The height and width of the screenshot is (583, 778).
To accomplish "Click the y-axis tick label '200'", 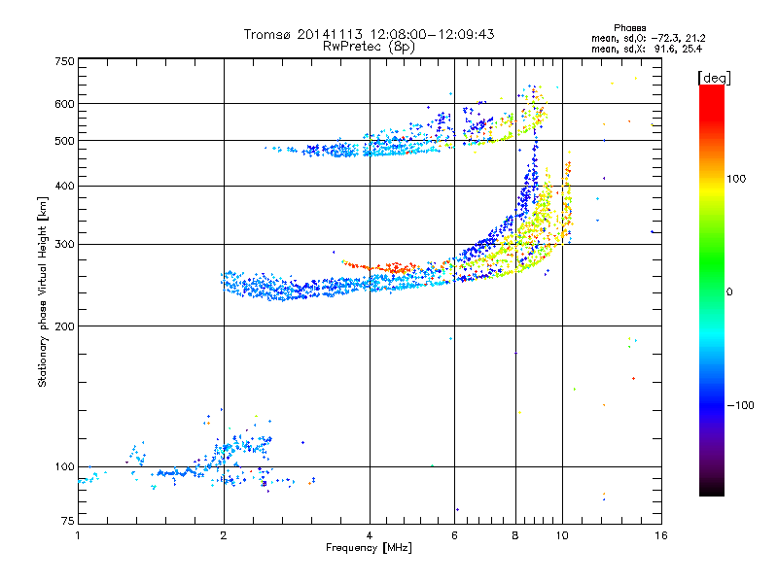I will (65, 326).
